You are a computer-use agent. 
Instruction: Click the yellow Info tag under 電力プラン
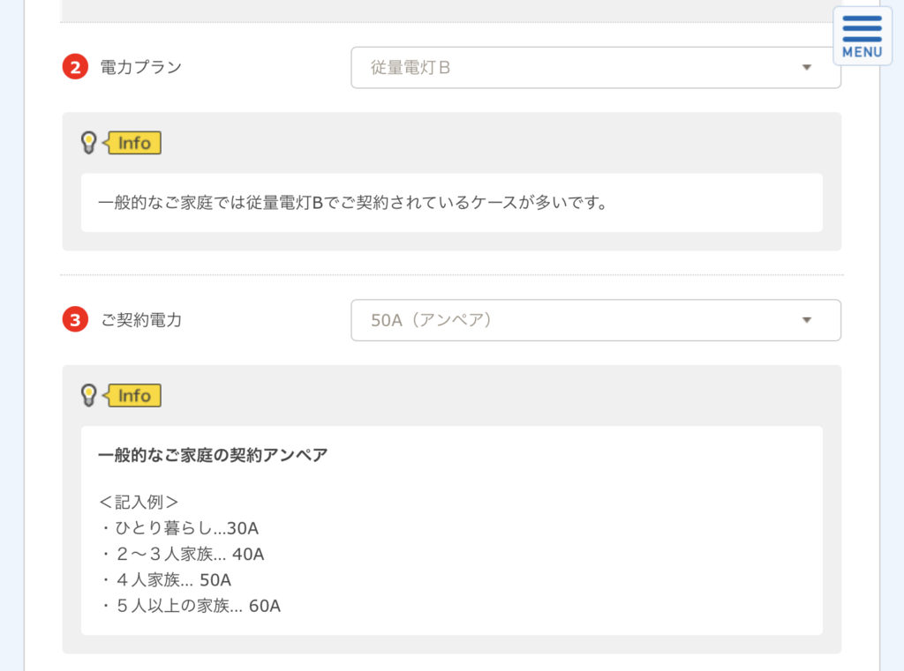132,143
